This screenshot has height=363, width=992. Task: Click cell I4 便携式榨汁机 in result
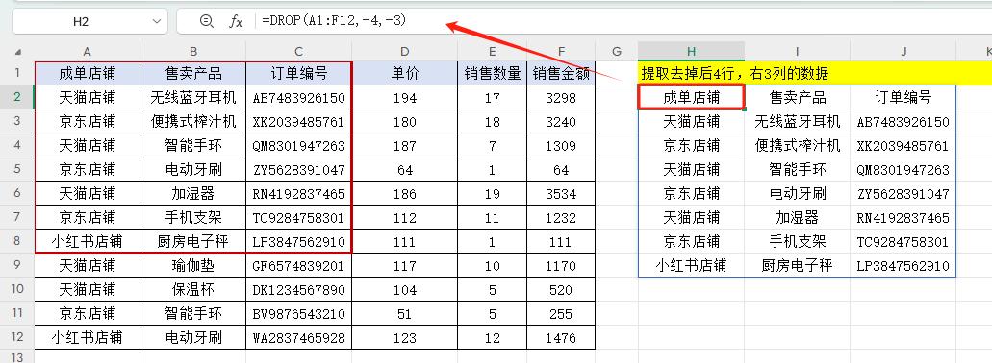coord(797,145)
